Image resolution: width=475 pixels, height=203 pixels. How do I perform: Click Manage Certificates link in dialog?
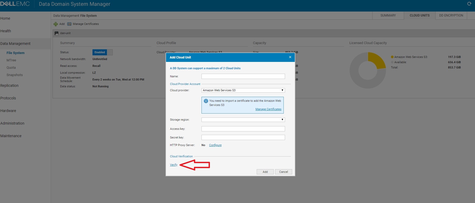[268, 109]
